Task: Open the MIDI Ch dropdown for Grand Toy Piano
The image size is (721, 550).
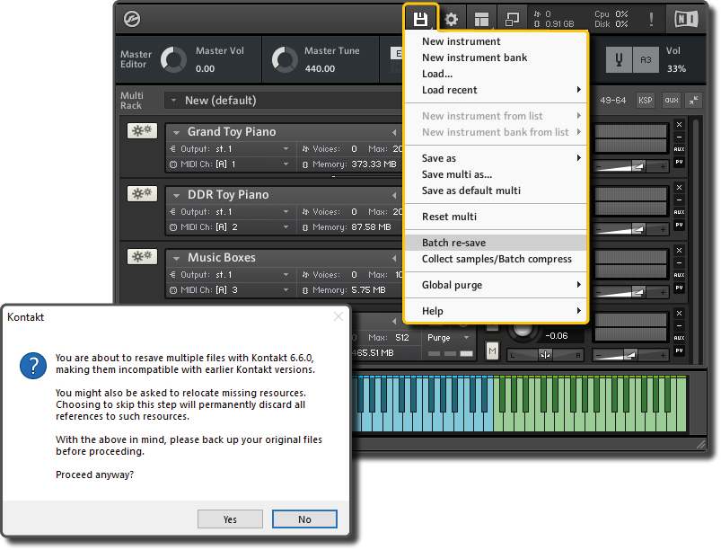Action: tap(230, 164)
